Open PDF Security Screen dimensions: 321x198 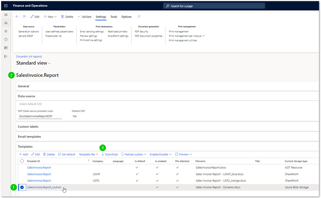pyautogui.click(x=141, y=32)
